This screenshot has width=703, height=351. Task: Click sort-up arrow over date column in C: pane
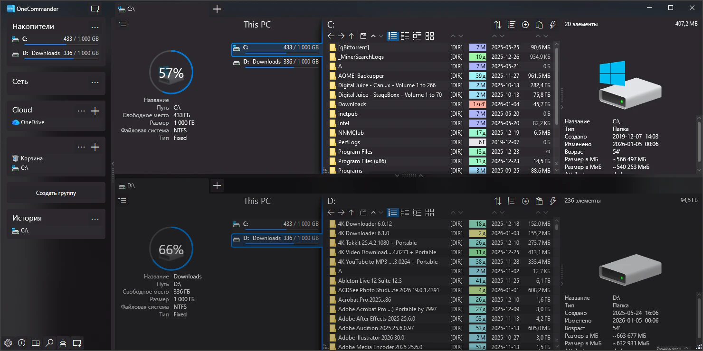(494, 36)
